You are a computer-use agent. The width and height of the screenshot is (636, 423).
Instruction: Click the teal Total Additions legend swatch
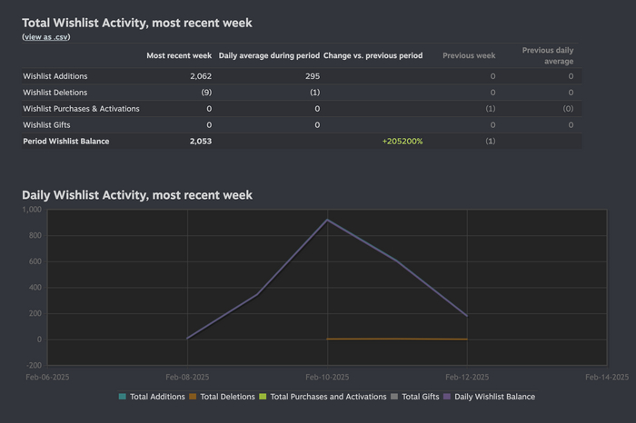pos(123,397)
